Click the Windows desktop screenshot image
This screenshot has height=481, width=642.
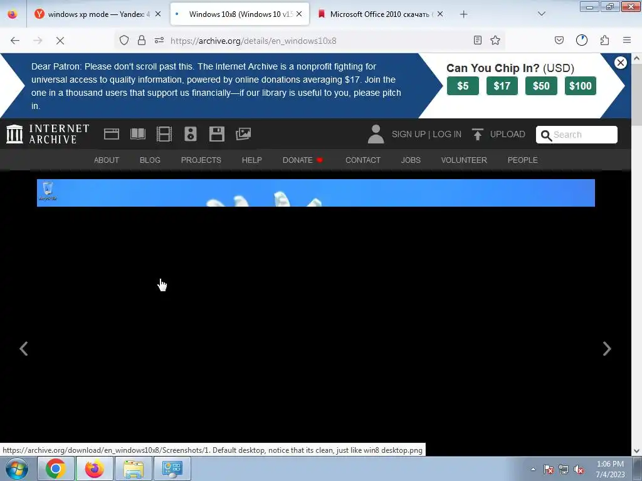click(x=316, y=193)
